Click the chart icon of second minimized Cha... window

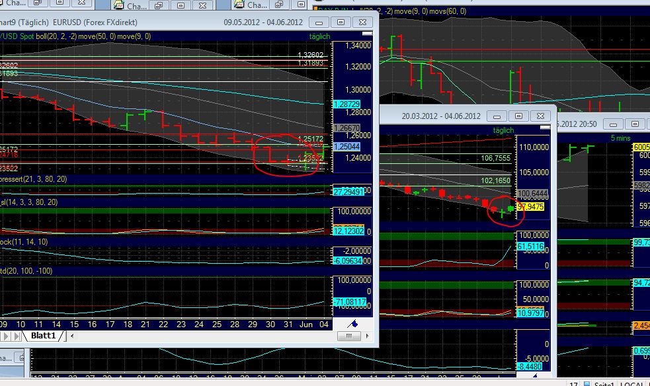(x=119, y=5)
